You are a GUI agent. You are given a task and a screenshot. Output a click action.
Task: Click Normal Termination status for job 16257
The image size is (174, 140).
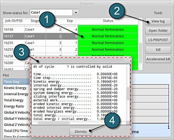pos(108,50)
